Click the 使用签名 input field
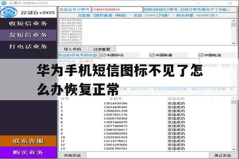 pyautogui.click(x=140, y=61)
